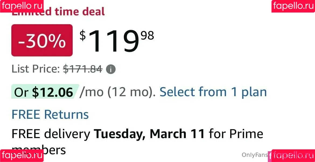
Task: Open the "Select from 1 plan" link
Action: tap(213, 92)
